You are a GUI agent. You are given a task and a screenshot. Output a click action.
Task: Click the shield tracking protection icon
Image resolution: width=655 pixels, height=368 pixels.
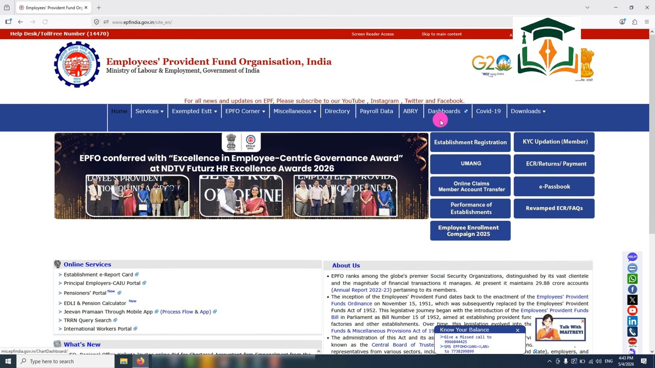coord(97,22)
